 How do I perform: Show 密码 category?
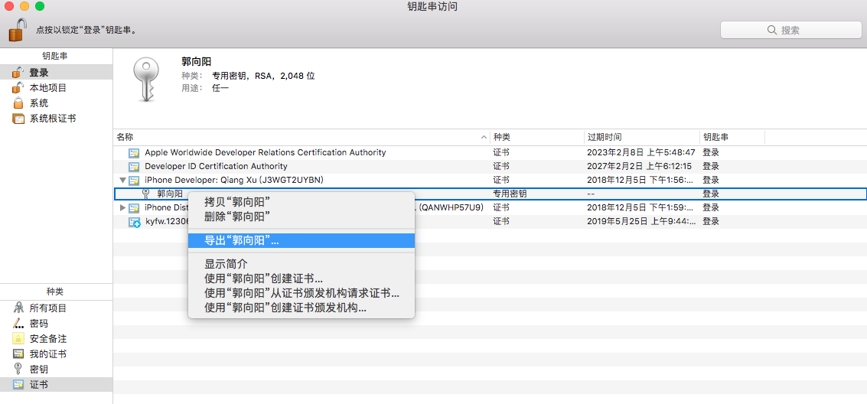coord(57,324)
